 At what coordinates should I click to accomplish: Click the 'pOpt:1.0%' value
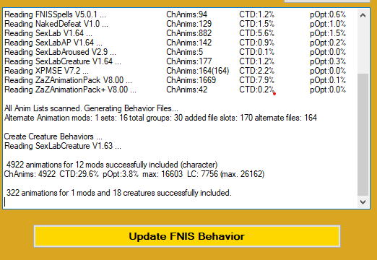point(328,24)
